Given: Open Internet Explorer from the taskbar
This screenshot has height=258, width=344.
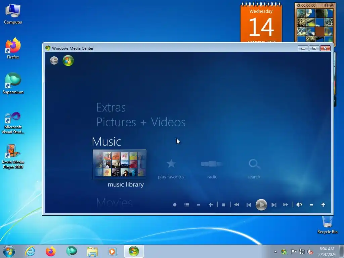Looking at the screenshot, I should pos(30,251).
